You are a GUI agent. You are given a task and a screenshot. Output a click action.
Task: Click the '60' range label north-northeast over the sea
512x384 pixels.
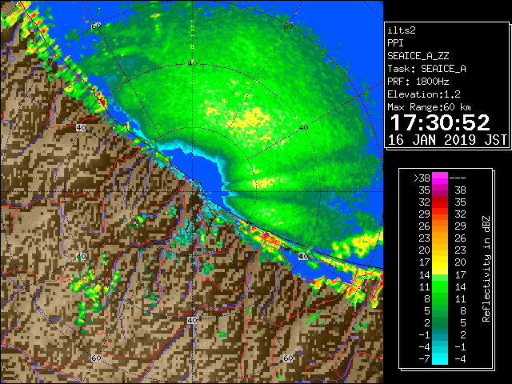tap(288, 26)
